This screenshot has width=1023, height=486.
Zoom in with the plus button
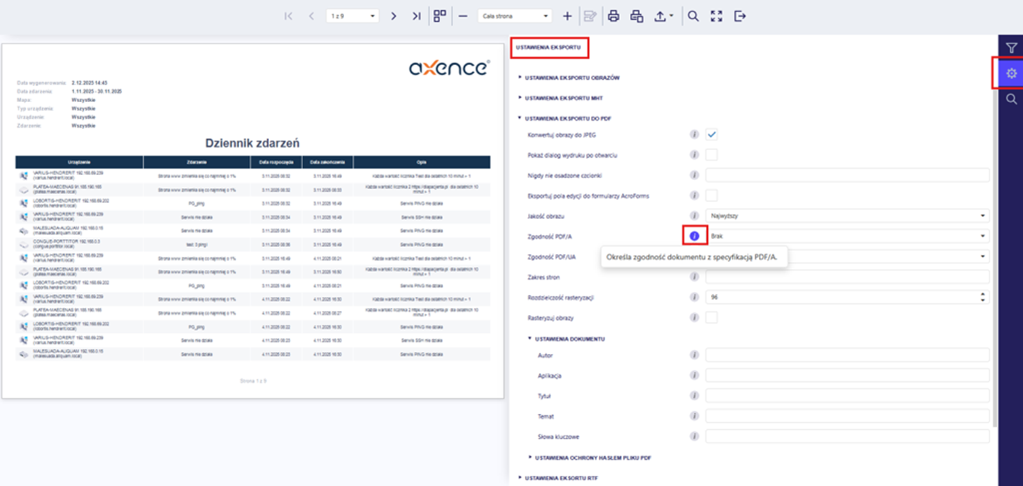[x=567, y=16]
